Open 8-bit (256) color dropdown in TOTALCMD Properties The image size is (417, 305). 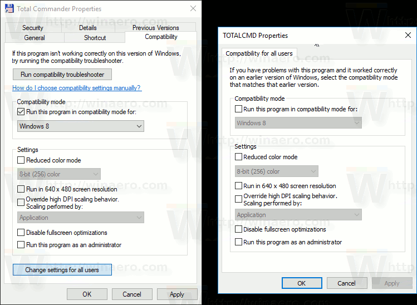276,171
